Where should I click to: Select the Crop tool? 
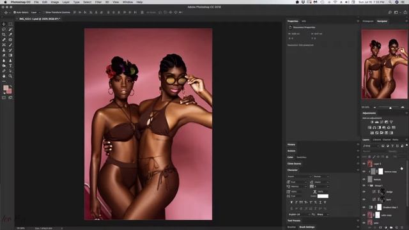coord(4,34)
